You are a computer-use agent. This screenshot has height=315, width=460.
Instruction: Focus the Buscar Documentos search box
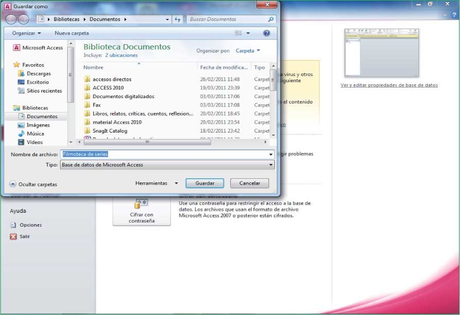coord(227,20)
